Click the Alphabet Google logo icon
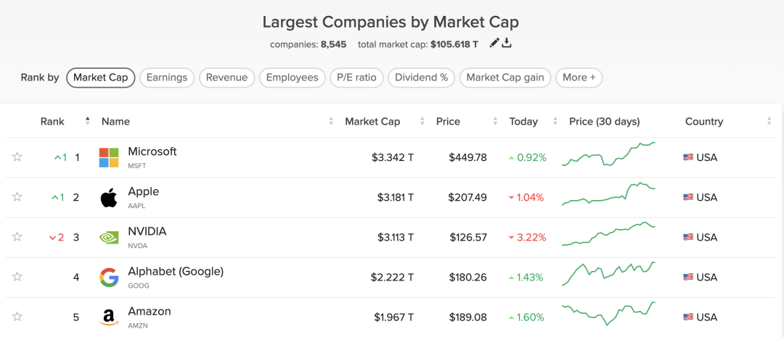The height and width of the screenshot is (337, 784). tap(109, 278)
